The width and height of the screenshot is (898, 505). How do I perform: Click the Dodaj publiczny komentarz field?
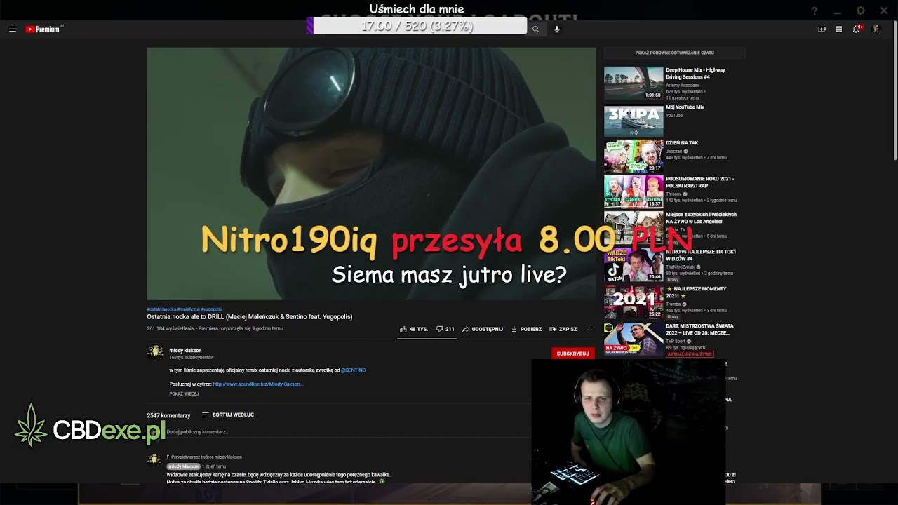pyautogui.click(x=347, y=432)
